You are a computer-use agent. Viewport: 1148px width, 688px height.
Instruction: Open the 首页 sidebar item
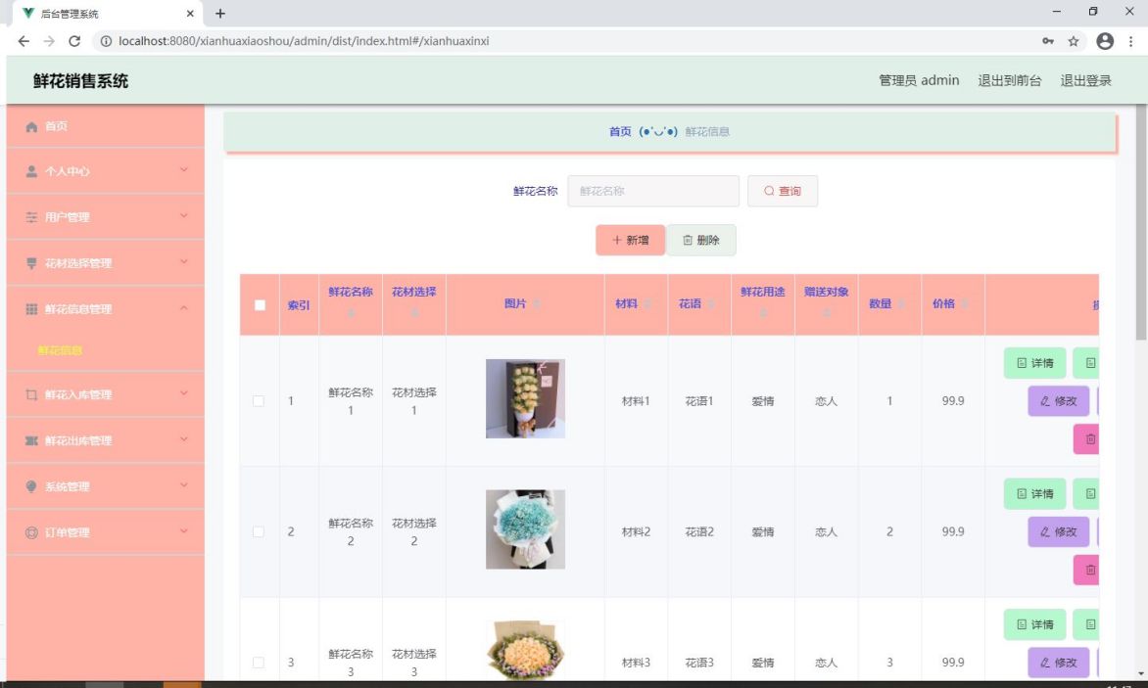click(106, 126)
